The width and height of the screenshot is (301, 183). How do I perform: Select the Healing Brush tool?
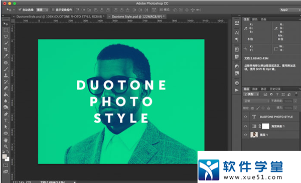pyautogui.click(x=6, y=62)
